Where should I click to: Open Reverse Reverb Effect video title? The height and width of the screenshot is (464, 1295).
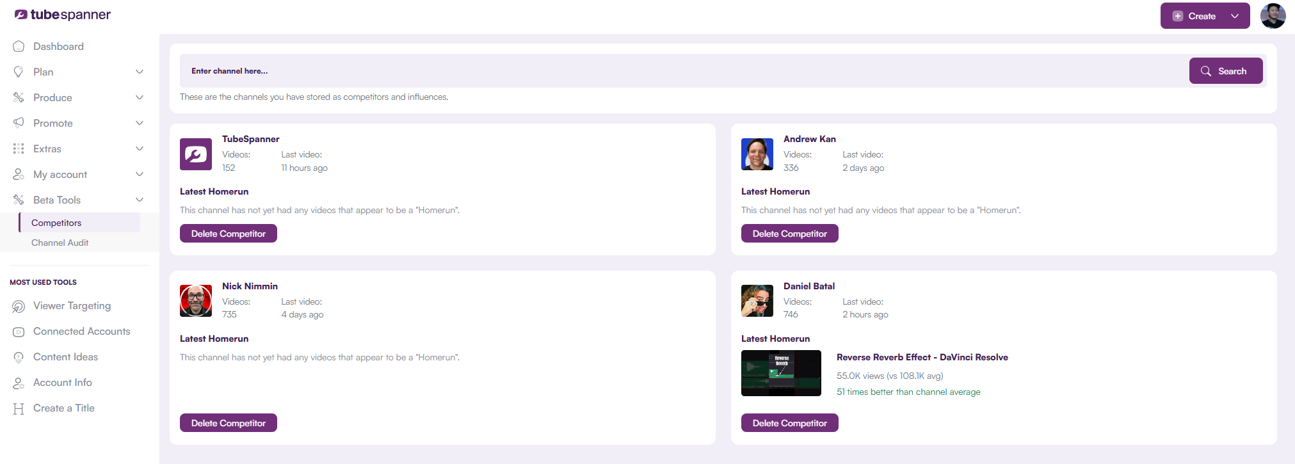[922, 357]
